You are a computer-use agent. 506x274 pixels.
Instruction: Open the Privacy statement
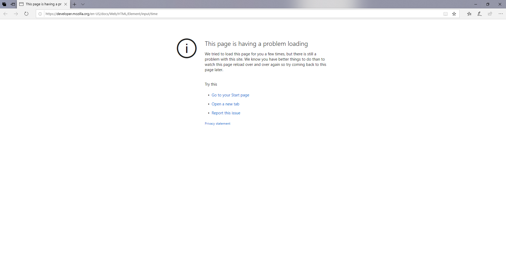pos(217,123)
